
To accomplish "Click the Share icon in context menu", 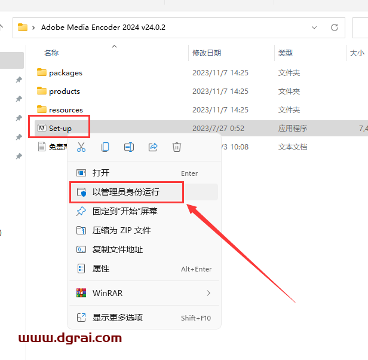I will [153, 147].
